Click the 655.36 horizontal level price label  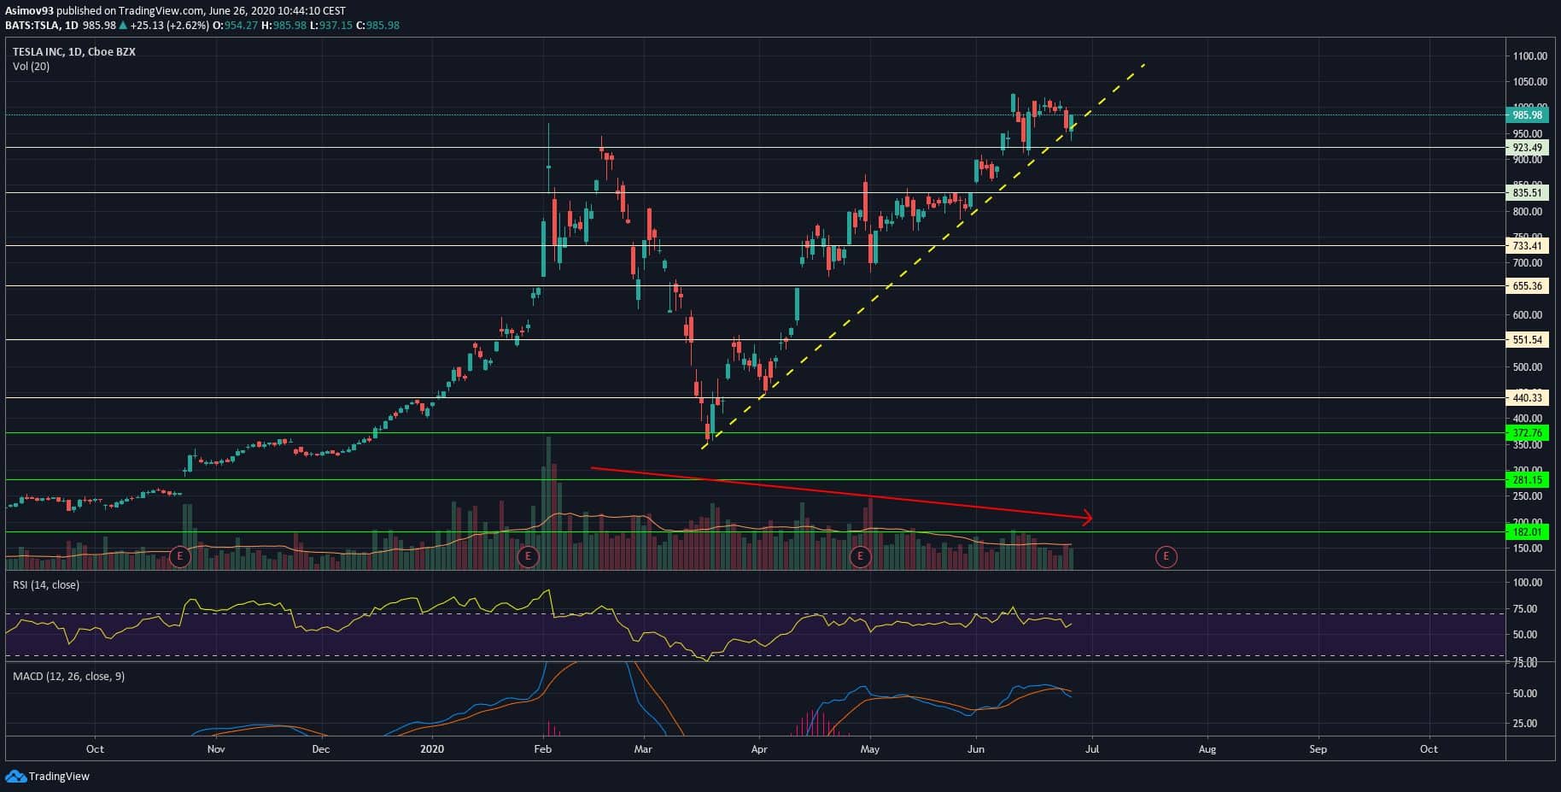(1527, 286)
